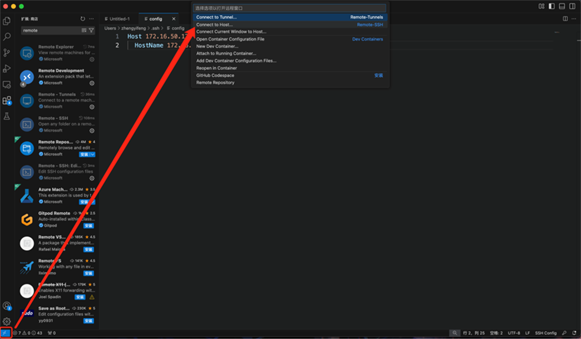Open the Accounts icon in activity bar
581x339 pixels.
[x=7, y=306]
